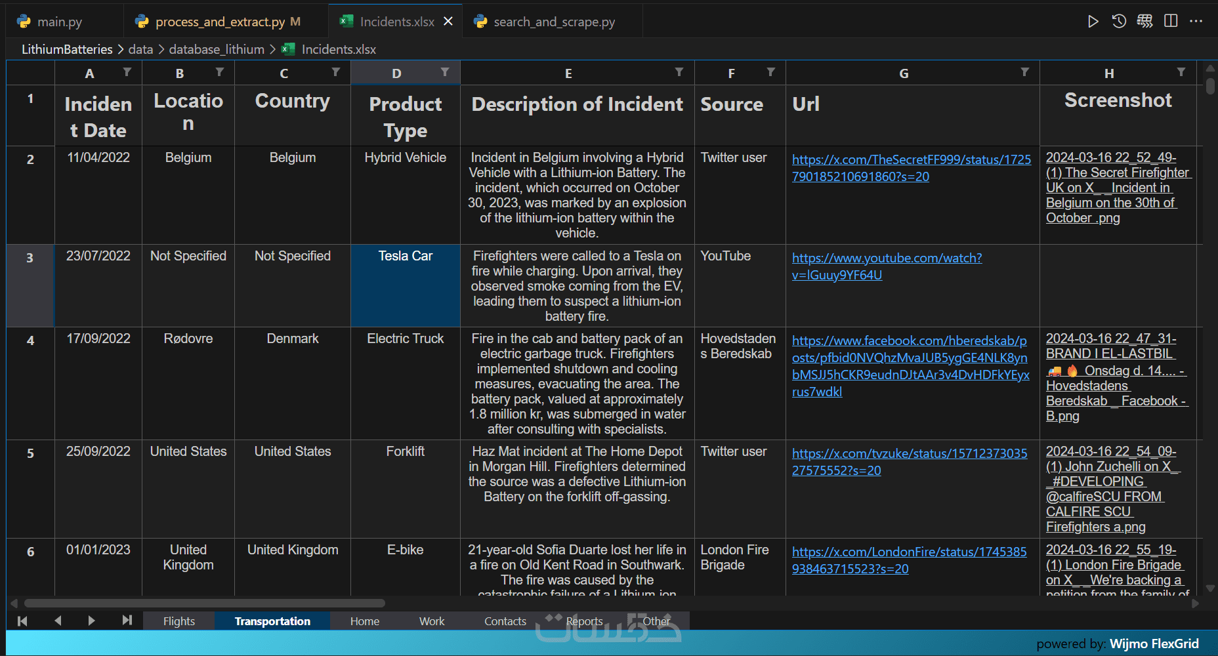Viewport: 1218px width, 656px height.
Task: Open the timeline history icon in the editor toolbar
Action: 1119,22
